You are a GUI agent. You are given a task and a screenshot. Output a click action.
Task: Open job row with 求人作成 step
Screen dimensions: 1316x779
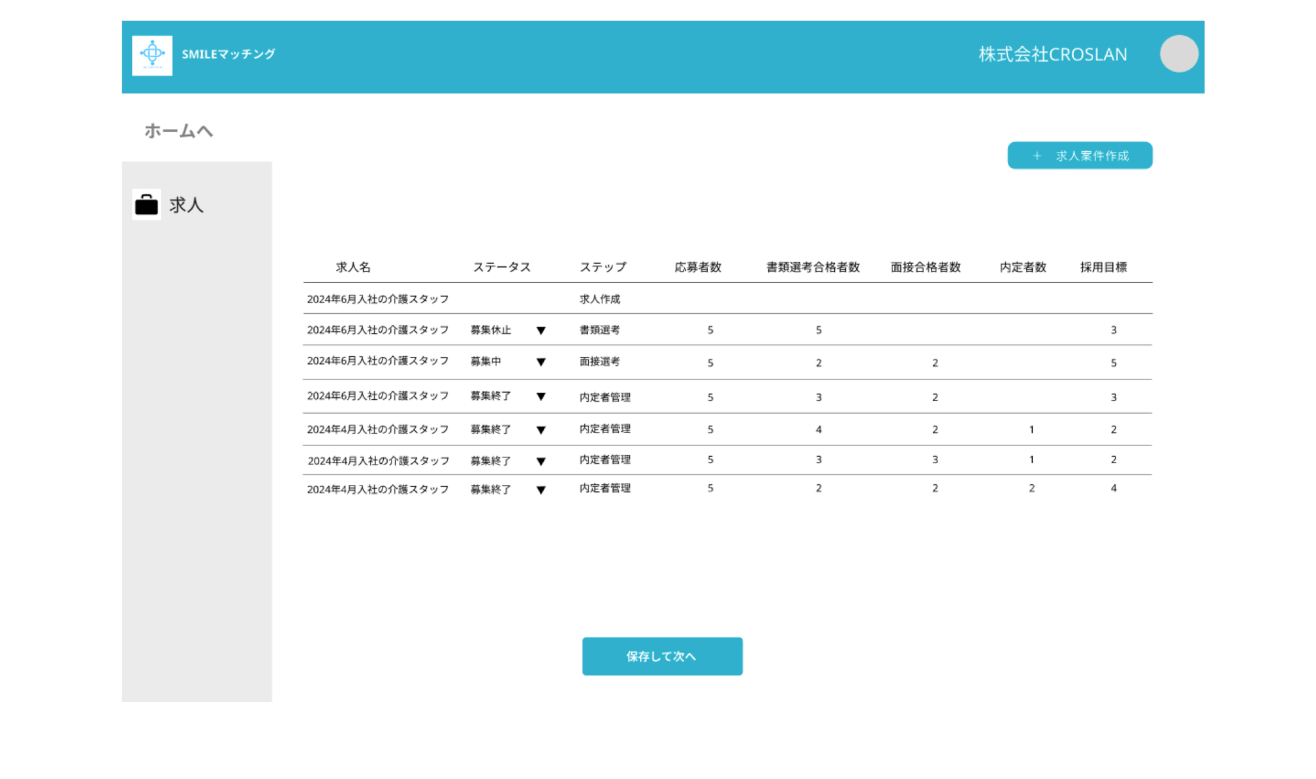click(x=377, y=299)
